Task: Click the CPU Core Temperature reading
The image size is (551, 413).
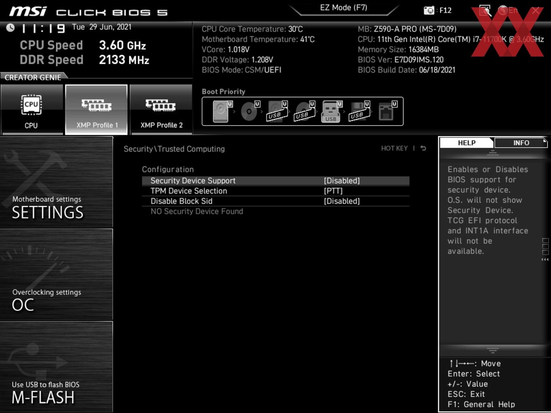Action: [x=252, y=29]
